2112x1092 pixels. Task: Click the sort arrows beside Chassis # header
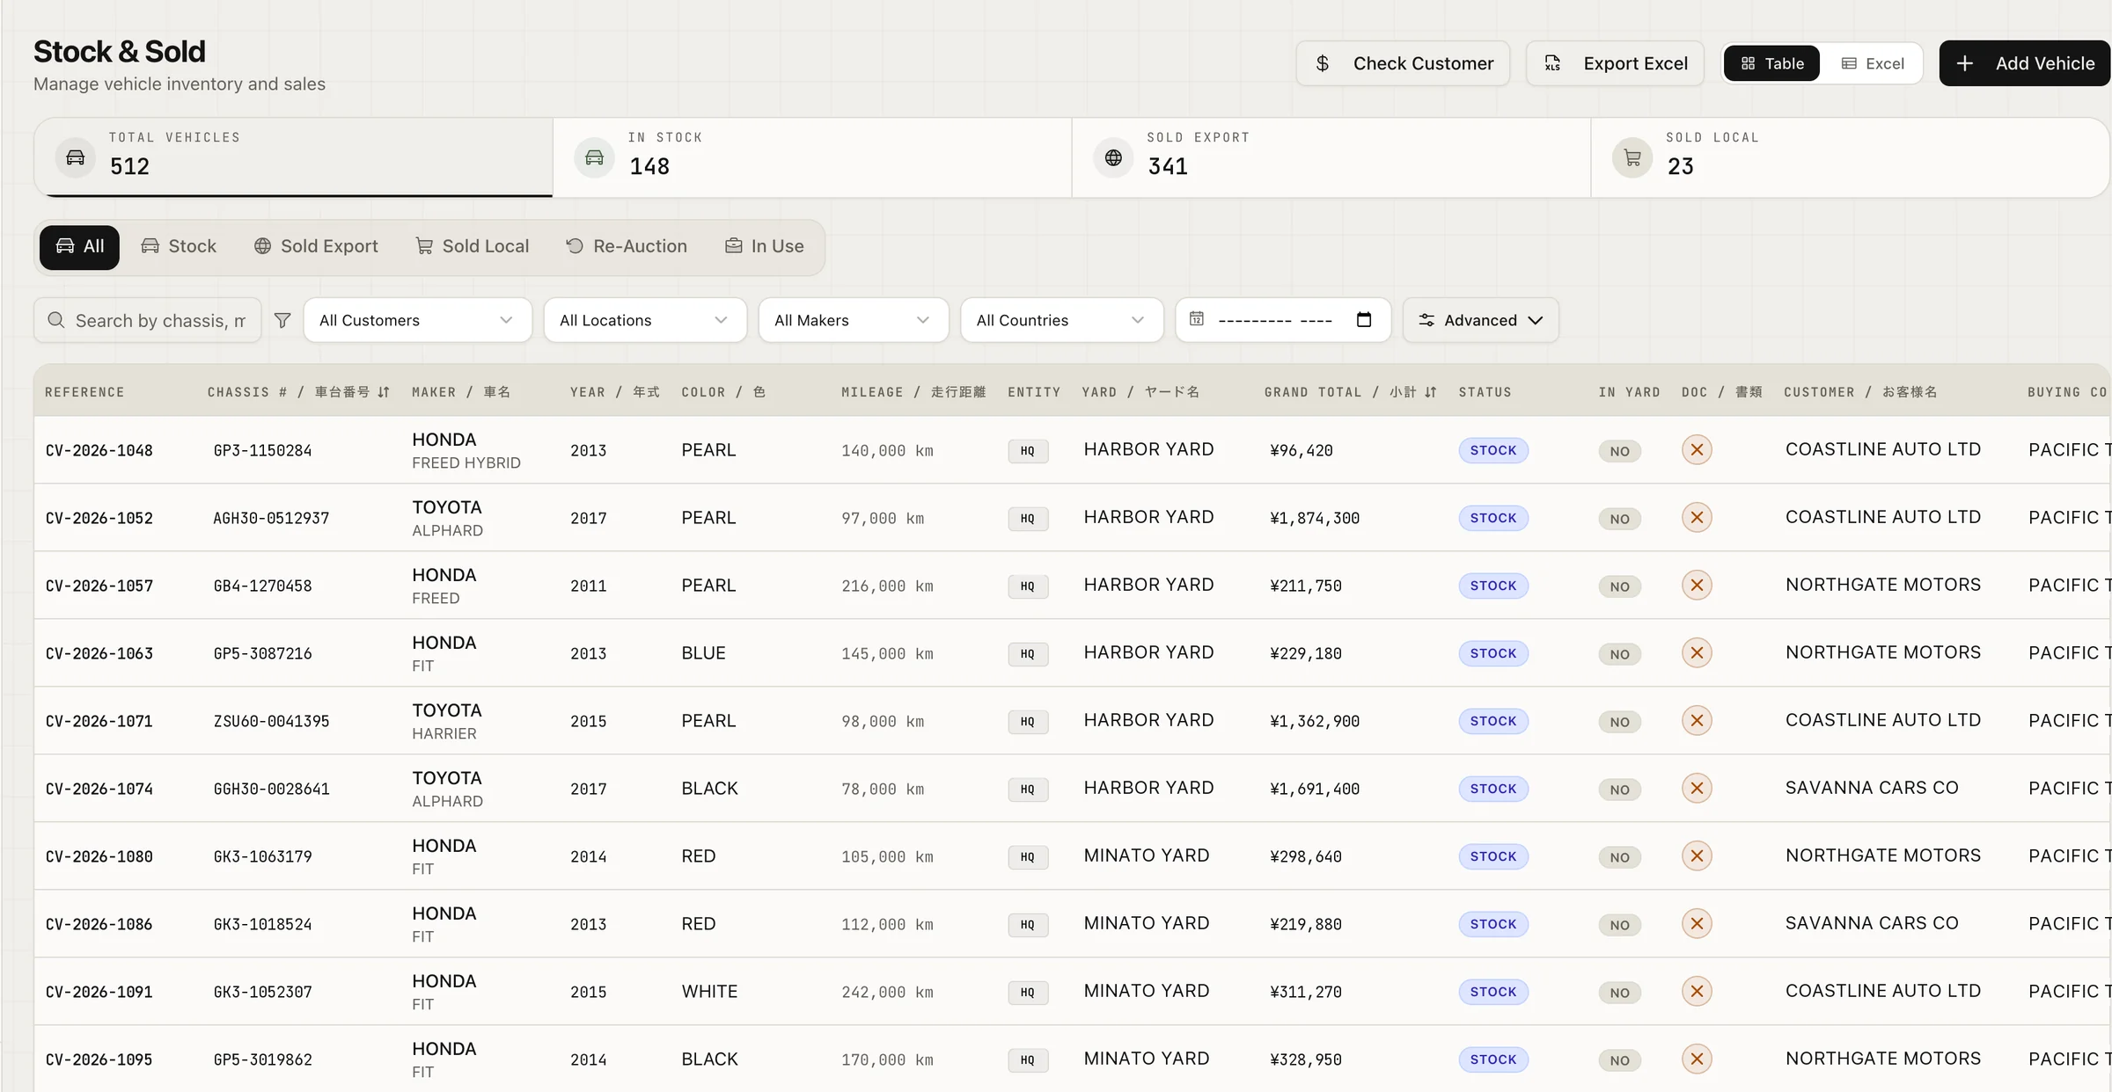384,392
